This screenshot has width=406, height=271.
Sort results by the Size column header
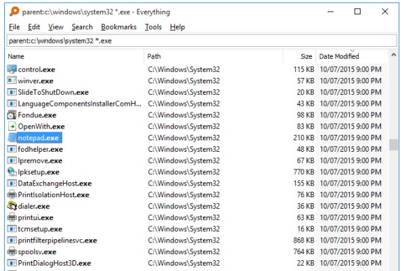click(300, 56)
